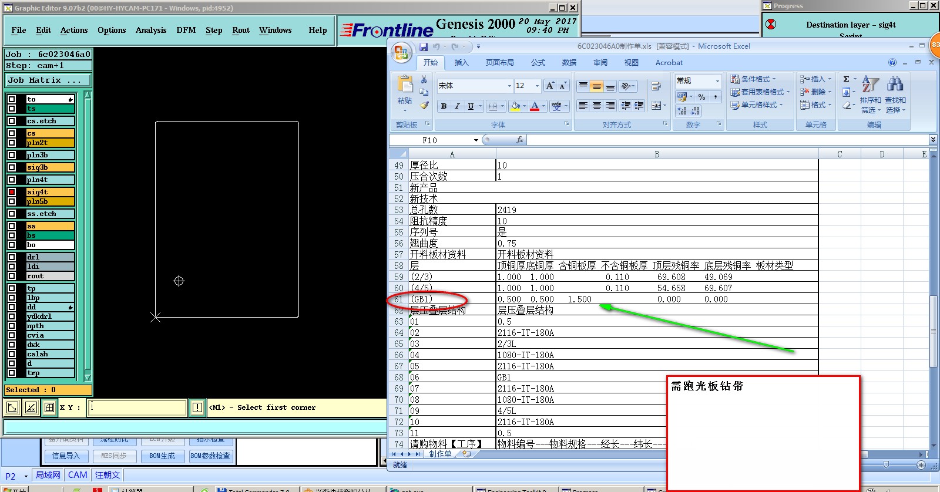
Task: Expand the 条件格式 conditional formatting menu
Action: [754, 79]
